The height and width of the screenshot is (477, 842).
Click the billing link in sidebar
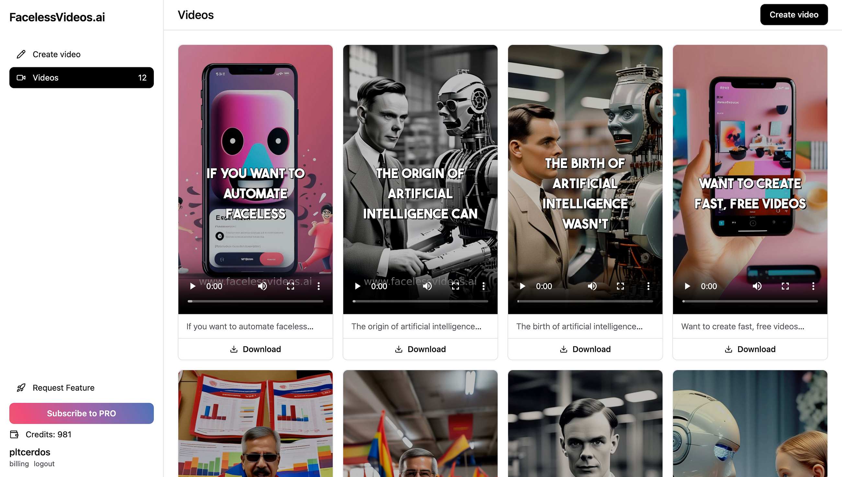coord(18,463)
